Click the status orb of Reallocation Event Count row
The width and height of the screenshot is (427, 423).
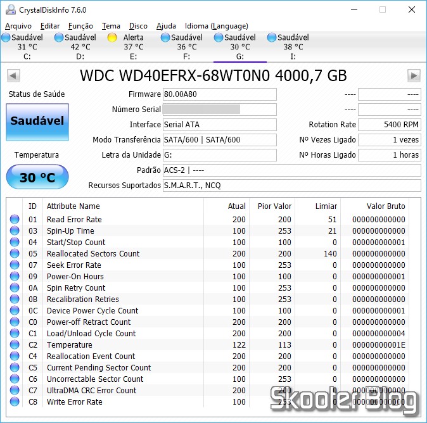15,357
